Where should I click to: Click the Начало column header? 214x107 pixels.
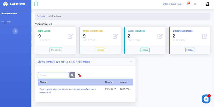[109, 82]
